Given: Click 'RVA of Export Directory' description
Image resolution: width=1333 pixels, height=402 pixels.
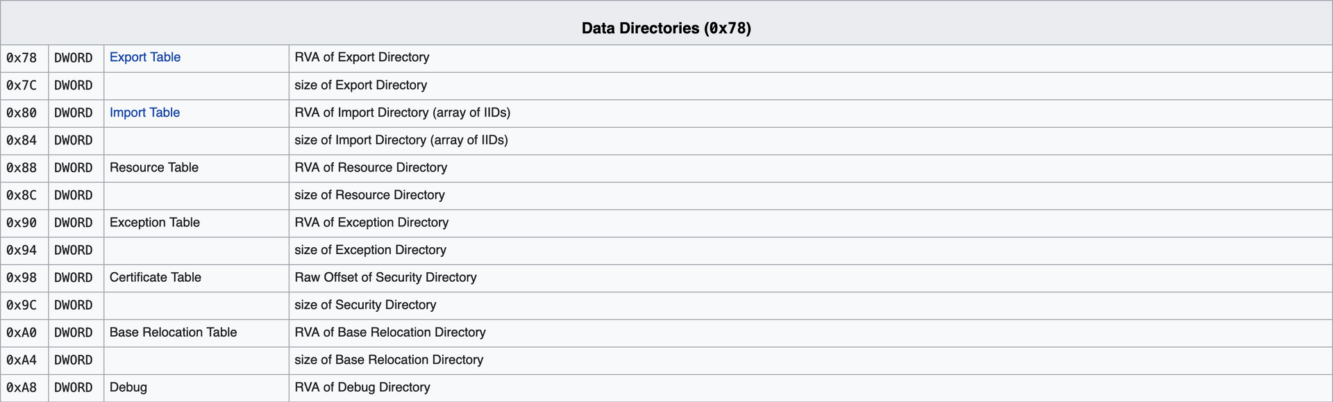Looking at the screenshot, I should point(362,58).
